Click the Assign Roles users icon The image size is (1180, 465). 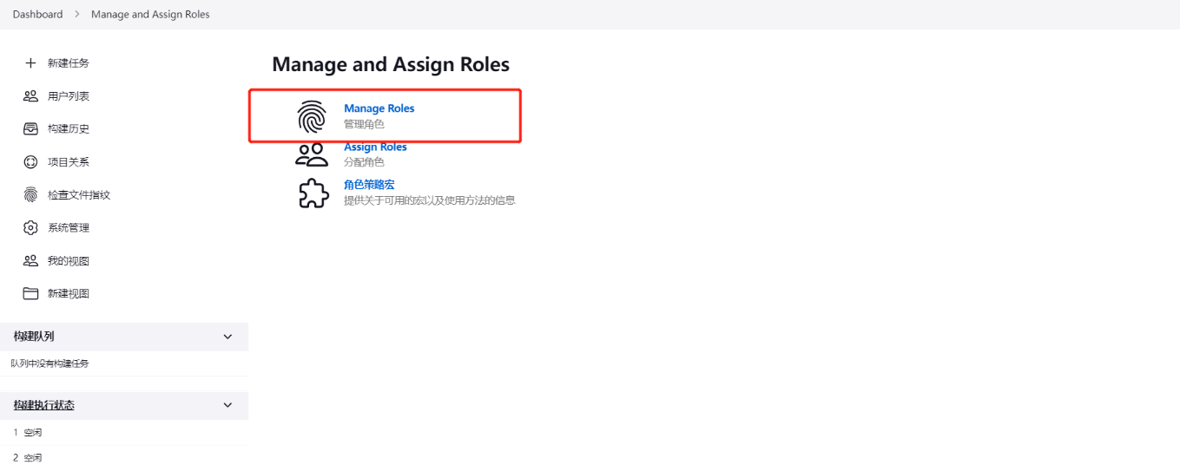coord(312,154)
